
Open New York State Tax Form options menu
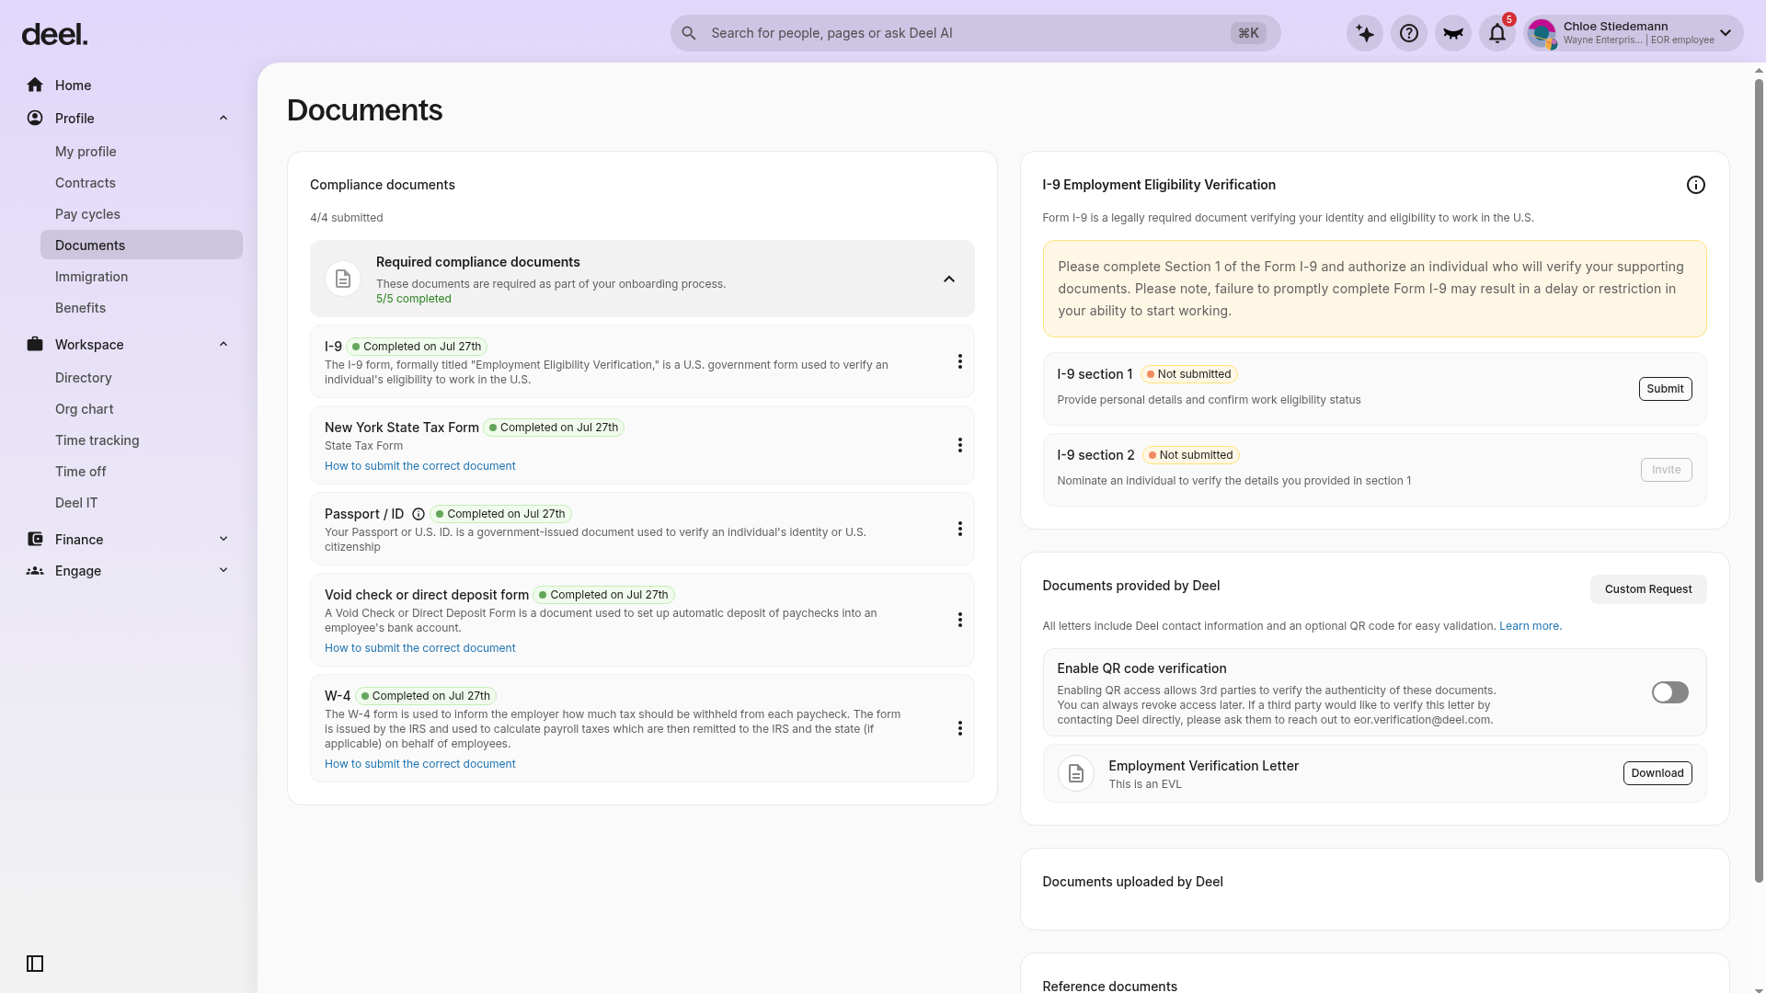(x=960, y=445)
